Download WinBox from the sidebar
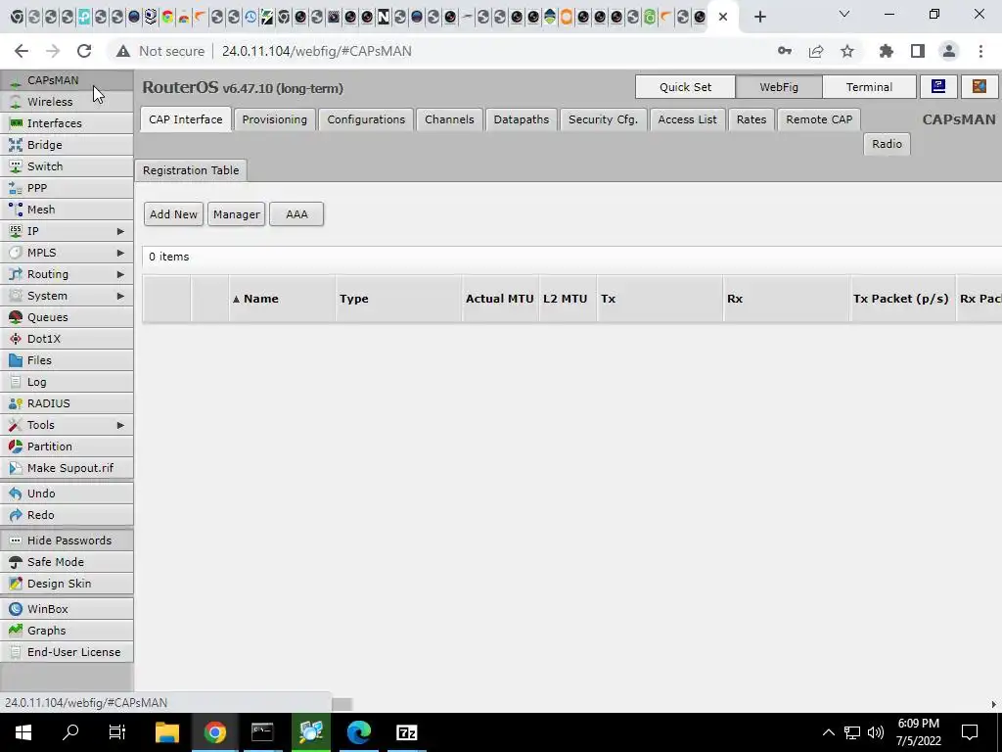Image resolution: width=1002 pixels, height=752 pixels. tap(67, 609)
